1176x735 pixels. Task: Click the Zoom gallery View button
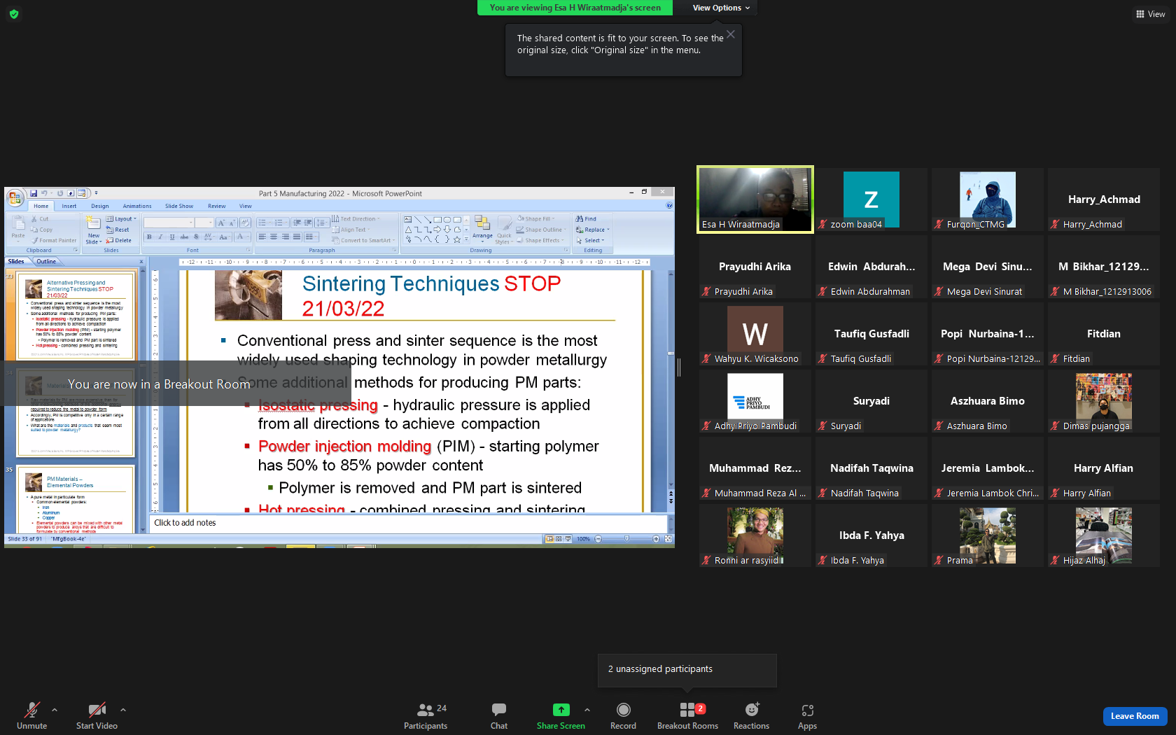(1150, 14)
